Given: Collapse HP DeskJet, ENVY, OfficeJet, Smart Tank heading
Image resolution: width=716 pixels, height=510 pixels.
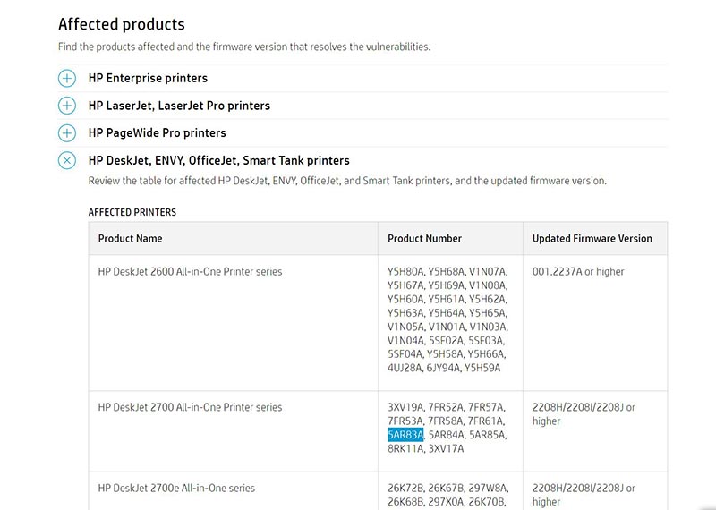Looking at the screenshot, I should click(x=218, y=160).
